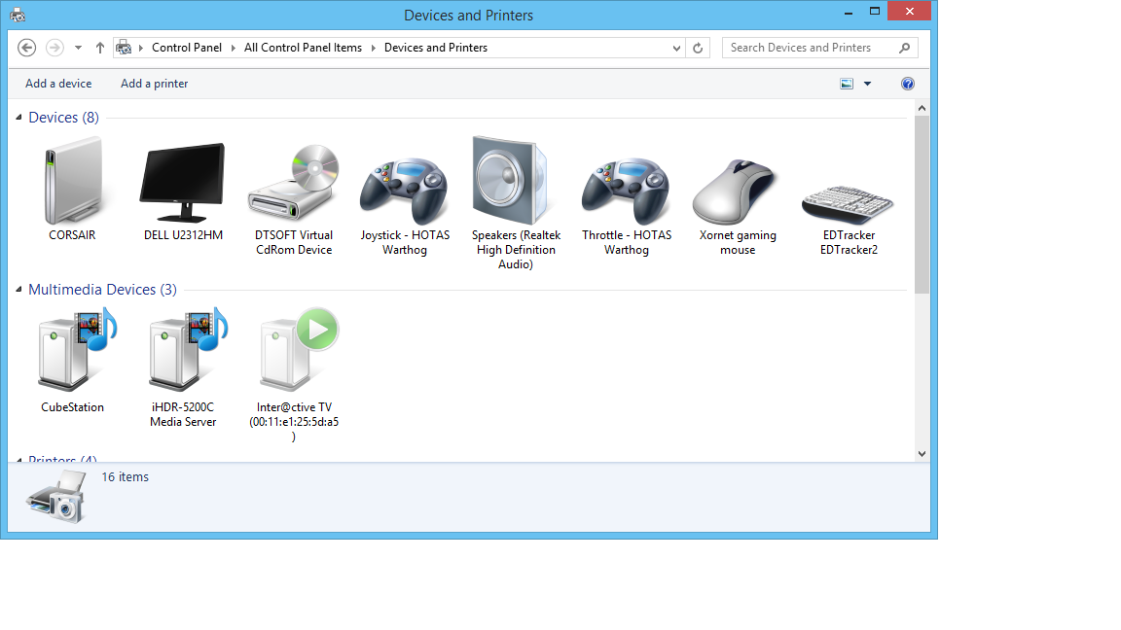Image resolution: width=1121 pixels, height=630 pixels.
Task: Collapse the Printers (4) group
Action: coord(18,459)
